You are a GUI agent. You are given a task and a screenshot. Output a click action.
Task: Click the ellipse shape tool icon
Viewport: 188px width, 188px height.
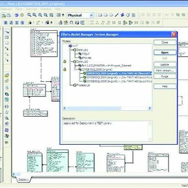(111, 15)
